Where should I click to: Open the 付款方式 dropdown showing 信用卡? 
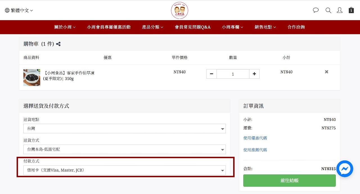tap(125, 170)
